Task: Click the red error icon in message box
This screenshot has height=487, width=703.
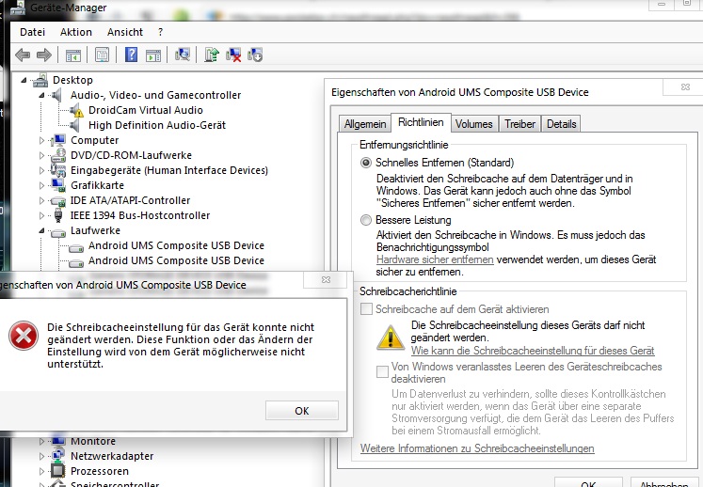Action: 23,336
